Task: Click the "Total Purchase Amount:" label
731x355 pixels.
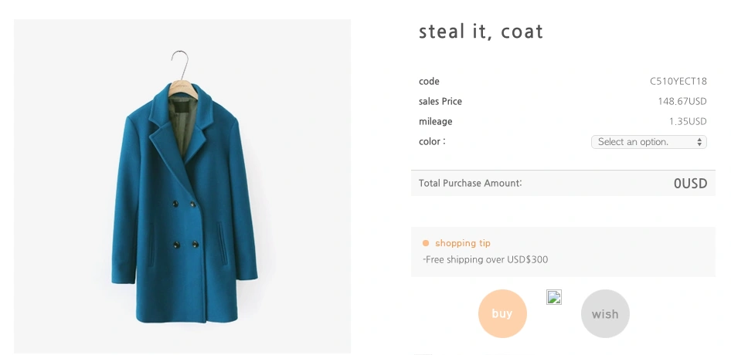Action: (470, 184)
